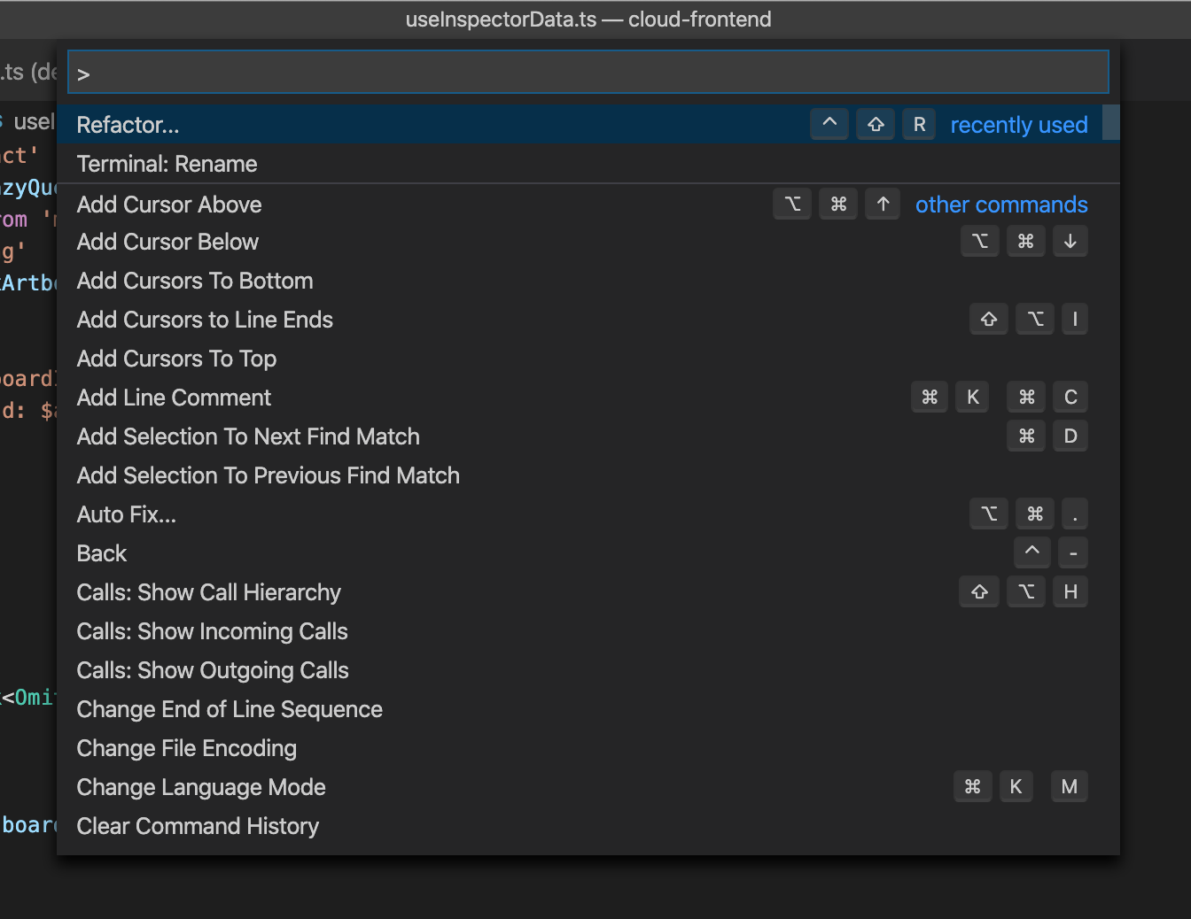Click the period key badge beside Auto Fix

tap(1074, 514)
